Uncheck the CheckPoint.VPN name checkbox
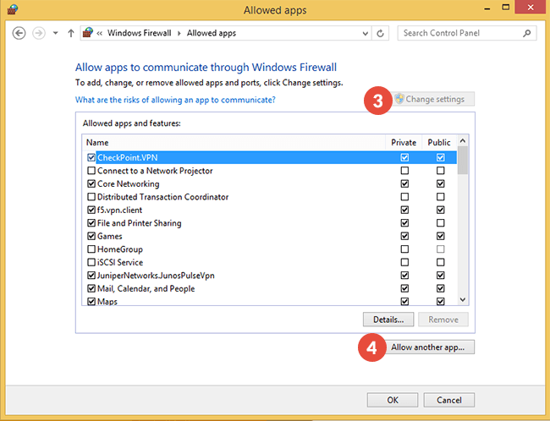Image resolution: width=550 pixels, height=421 pixels. pyautogui.click(x=91, y=157)
